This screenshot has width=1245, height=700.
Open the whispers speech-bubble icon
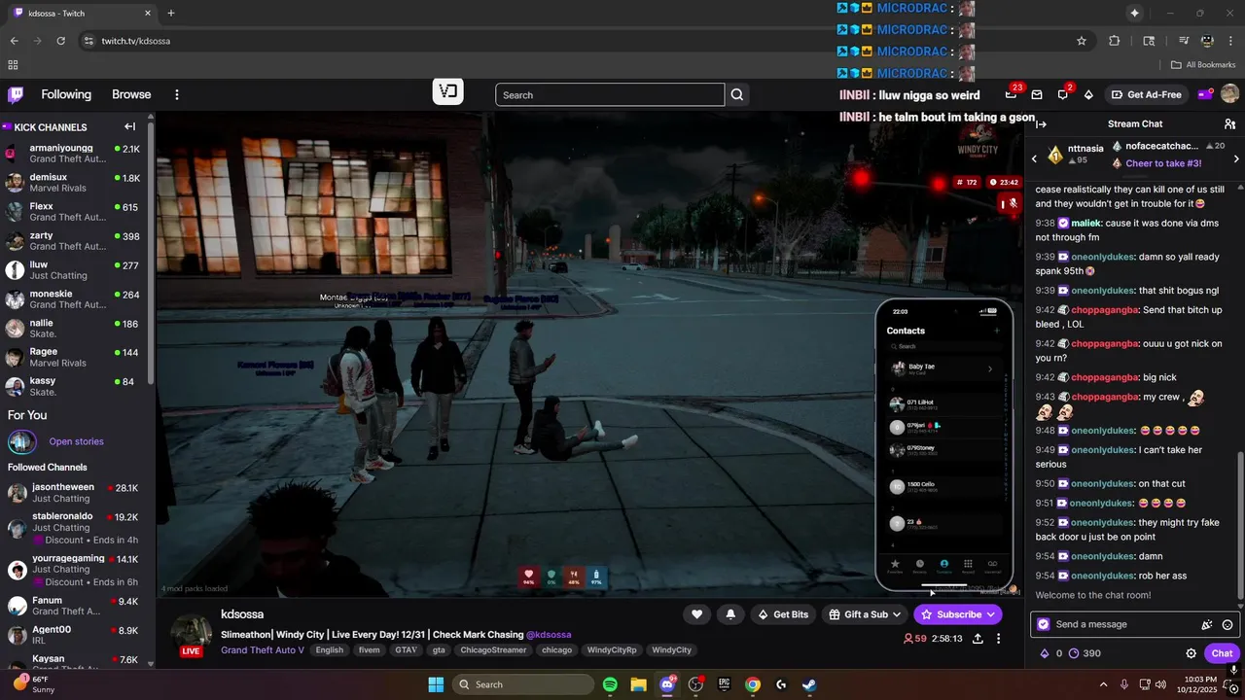point(1063,94)
